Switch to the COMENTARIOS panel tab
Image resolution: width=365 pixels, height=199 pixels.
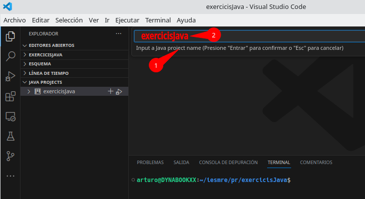pos(316,162)
